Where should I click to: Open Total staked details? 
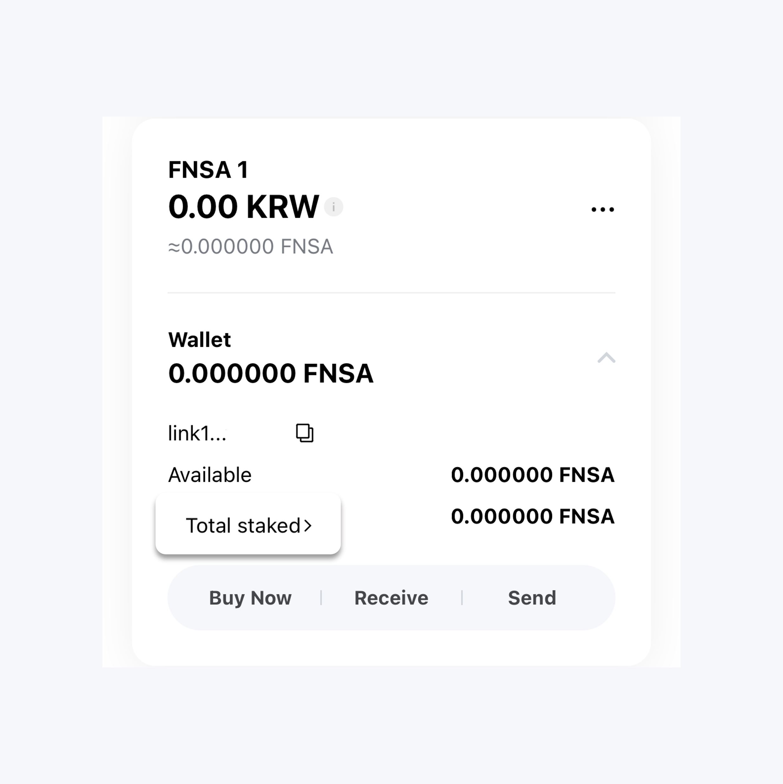(x=243, y=526)
